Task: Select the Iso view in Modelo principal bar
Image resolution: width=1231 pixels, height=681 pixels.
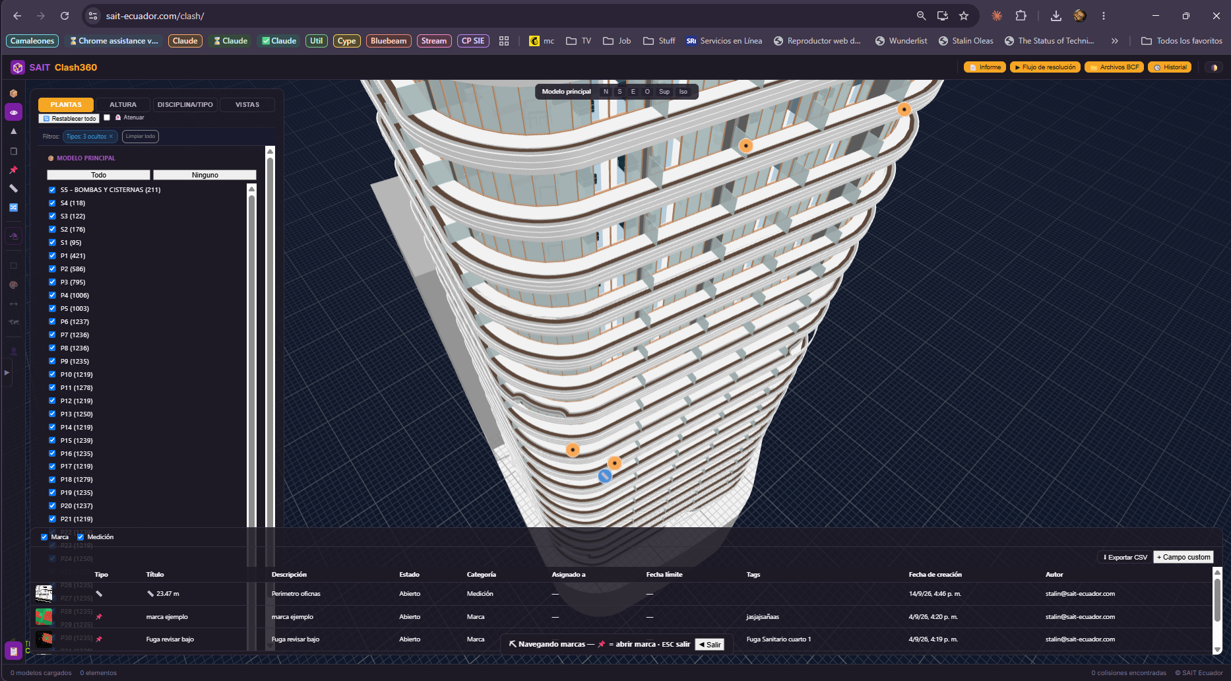Action: [683, 92]
